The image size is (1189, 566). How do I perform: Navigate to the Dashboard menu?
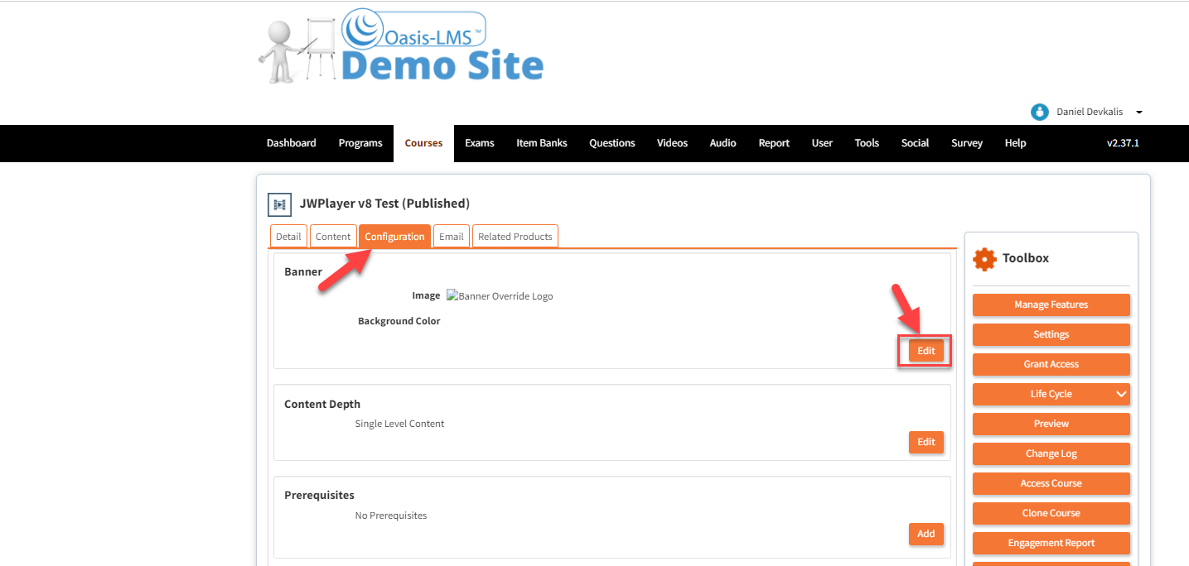pos(291,142)
